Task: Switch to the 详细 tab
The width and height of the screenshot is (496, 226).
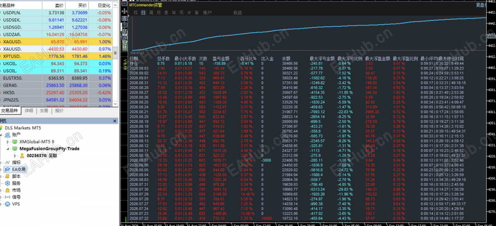Action: pyautogui.click(x=29, y=111)
